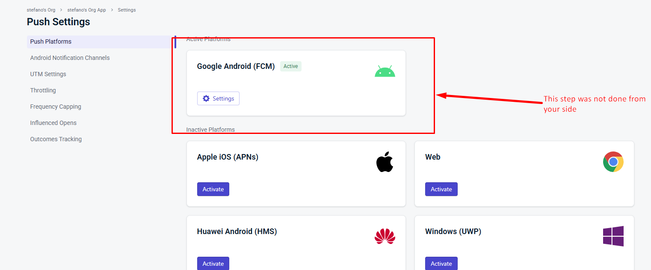Click the Chrome logo on Web card
This screenshot has height=270, width=651.
[x=613, y=162]
